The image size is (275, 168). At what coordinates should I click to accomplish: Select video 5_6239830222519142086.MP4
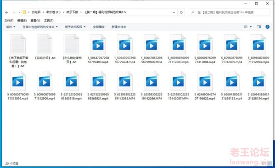[152, 86]
